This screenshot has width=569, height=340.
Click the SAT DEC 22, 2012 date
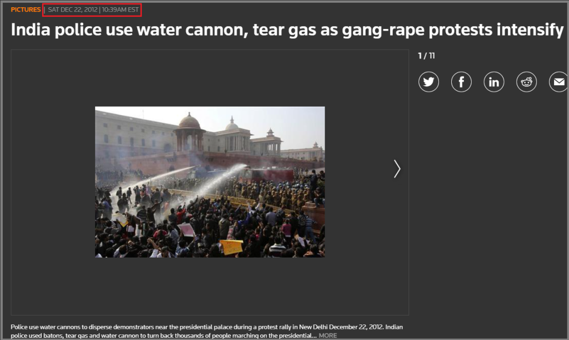[73, 9]
